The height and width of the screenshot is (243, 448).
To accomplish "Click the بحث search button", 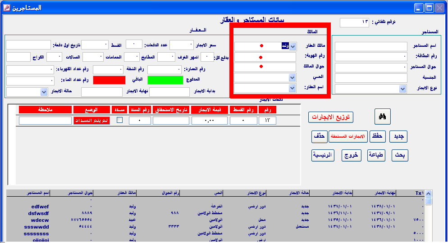I will pyautogui.click(x=400, y=155).
